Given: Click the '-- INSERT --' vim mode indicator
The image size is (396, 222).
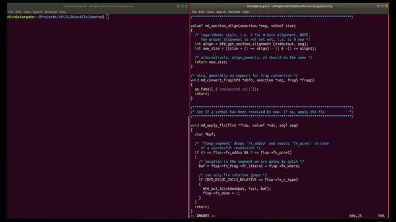Looking at the screenshot, I should [203, 216].
